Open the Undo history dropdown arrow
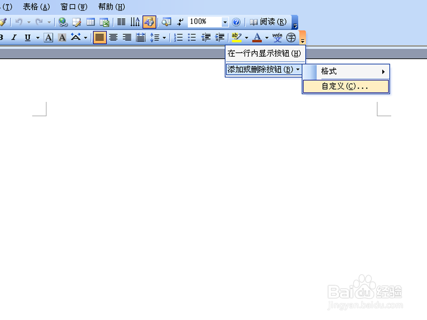This screenshot has width=427, height=320. 29,22
